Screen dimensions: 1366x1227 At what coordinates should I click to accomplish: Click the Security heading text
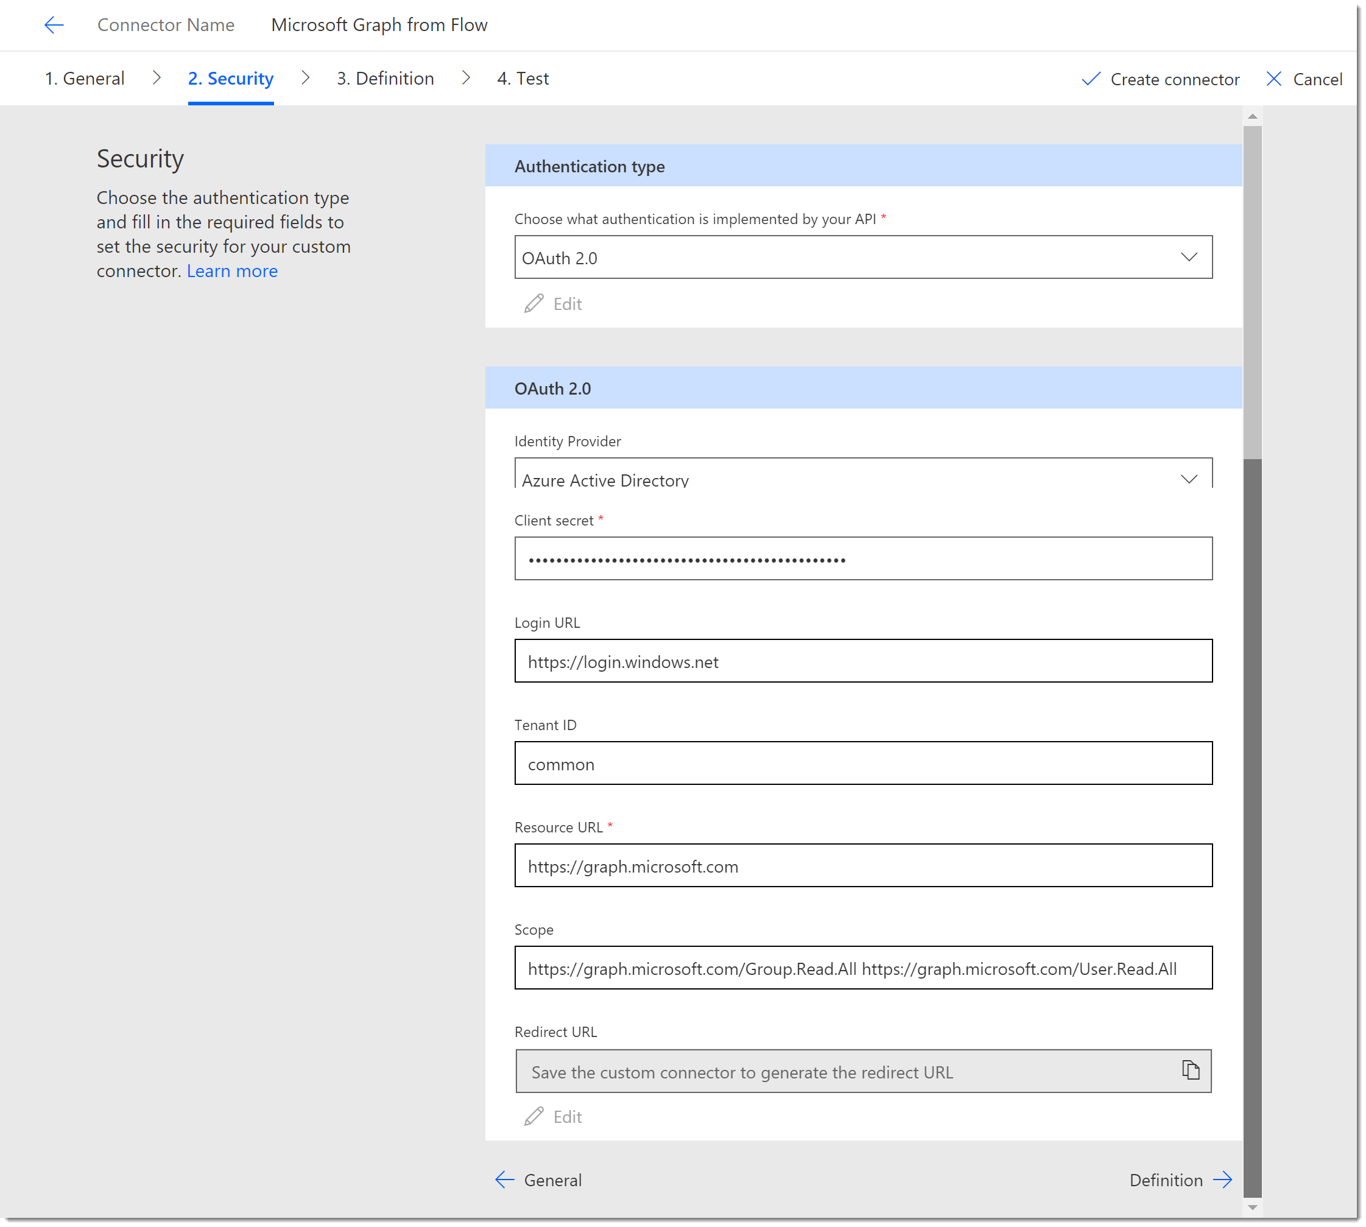(140, 159)
